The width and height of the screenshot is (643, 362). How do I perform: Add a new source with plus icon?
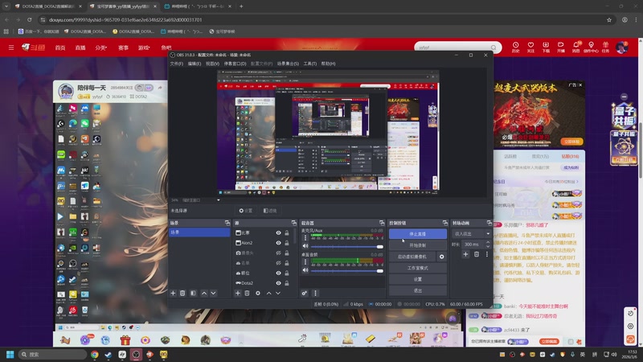[237, 293]
